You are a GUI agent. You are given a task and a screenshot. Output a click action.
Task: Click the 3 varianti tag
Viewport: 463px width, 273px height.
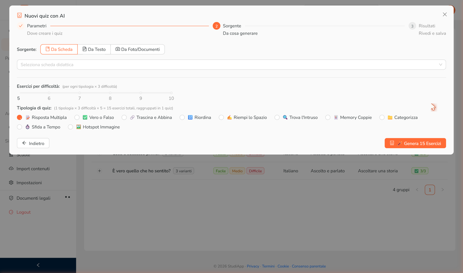(183, 171)
